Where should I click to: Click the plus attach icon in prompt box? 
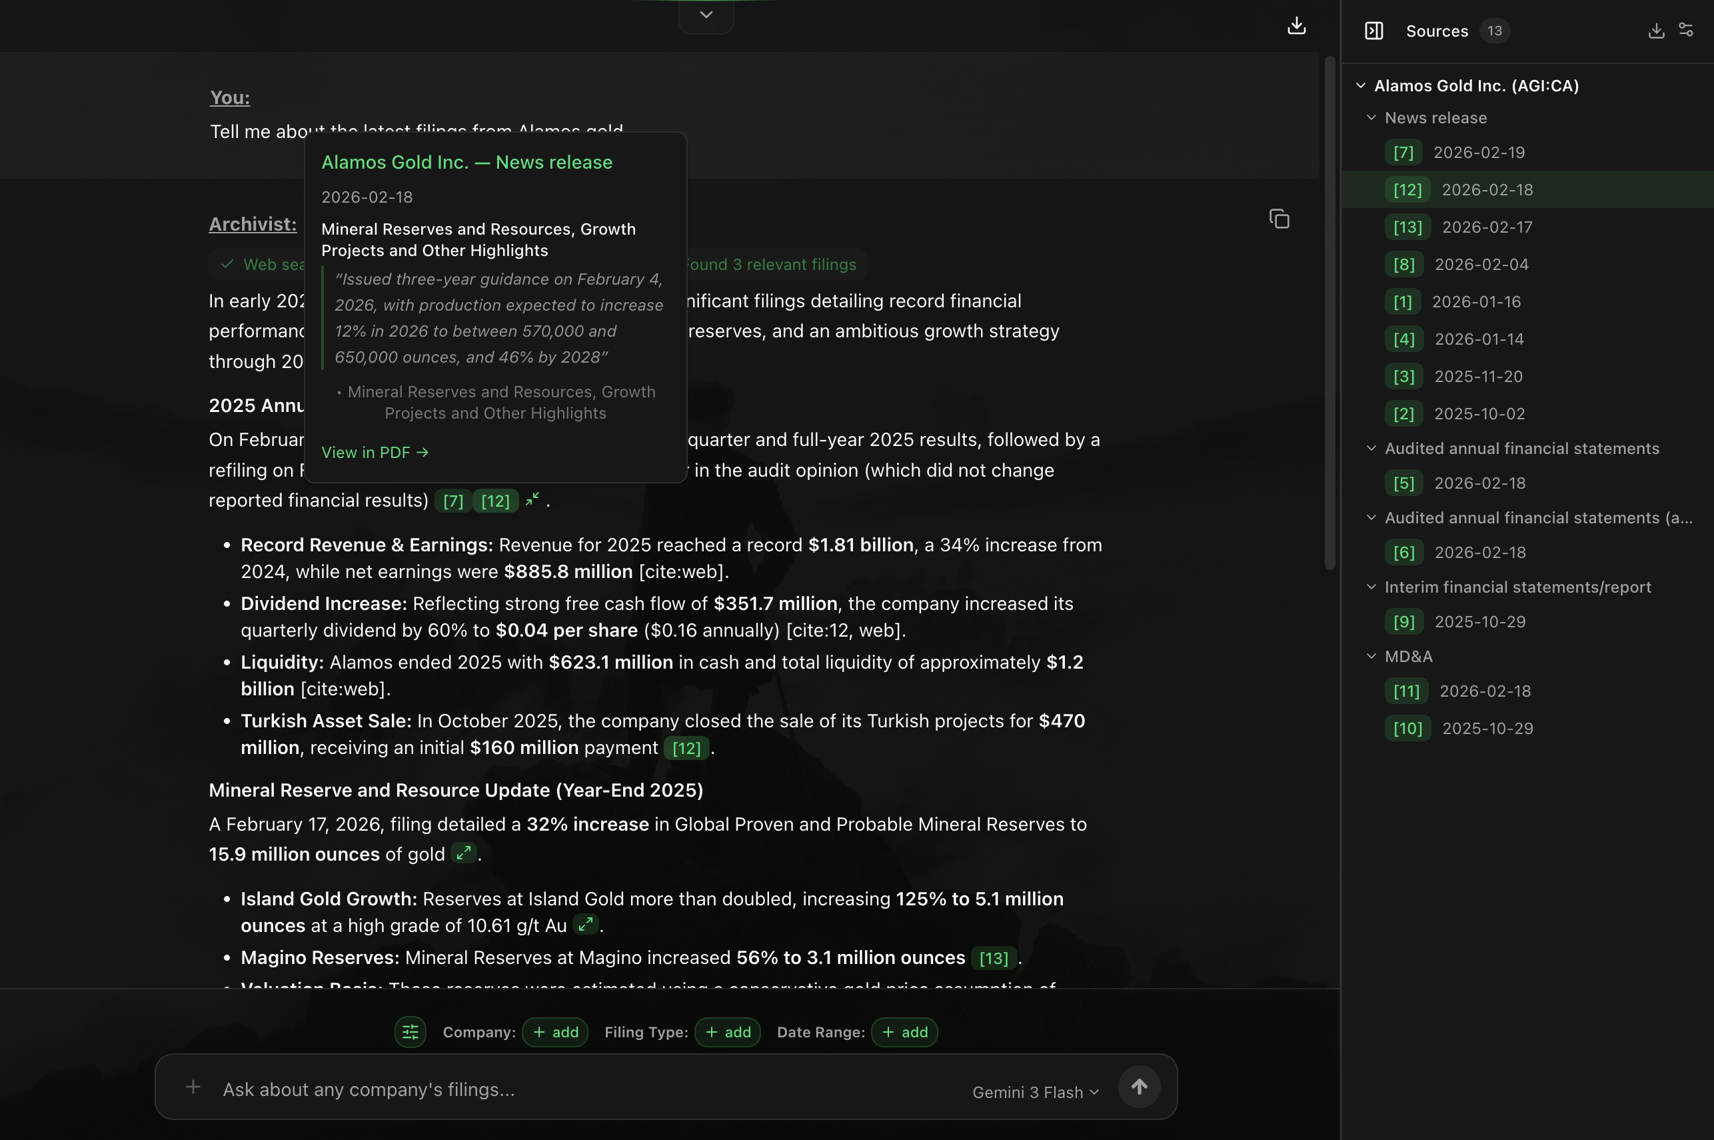(x=193, y=1087)
